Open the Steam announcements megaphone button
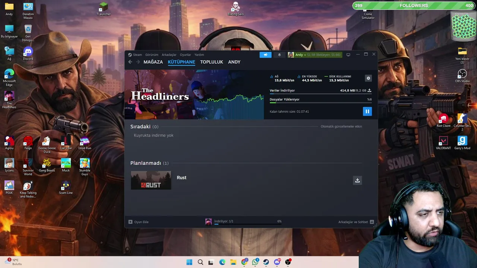The height and width of the screenshot is (268, 477). [265, 55]
